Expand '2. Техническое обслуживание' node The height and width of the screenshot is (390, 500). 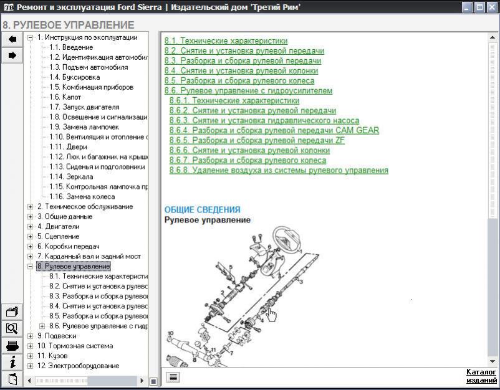tap(31, 207)
